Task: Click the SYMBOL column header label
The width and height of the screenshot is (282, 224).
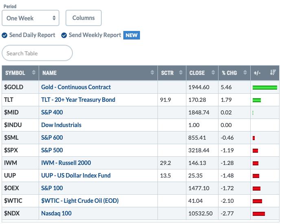Action: [x=15, y=73]
